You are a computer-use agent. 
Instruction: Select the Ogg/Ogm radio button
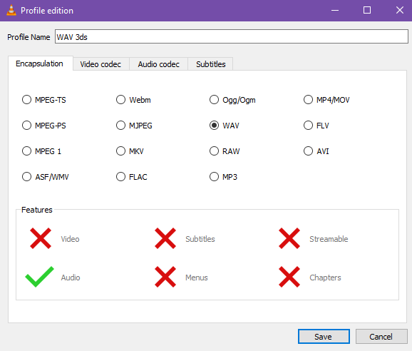[214, 100]
